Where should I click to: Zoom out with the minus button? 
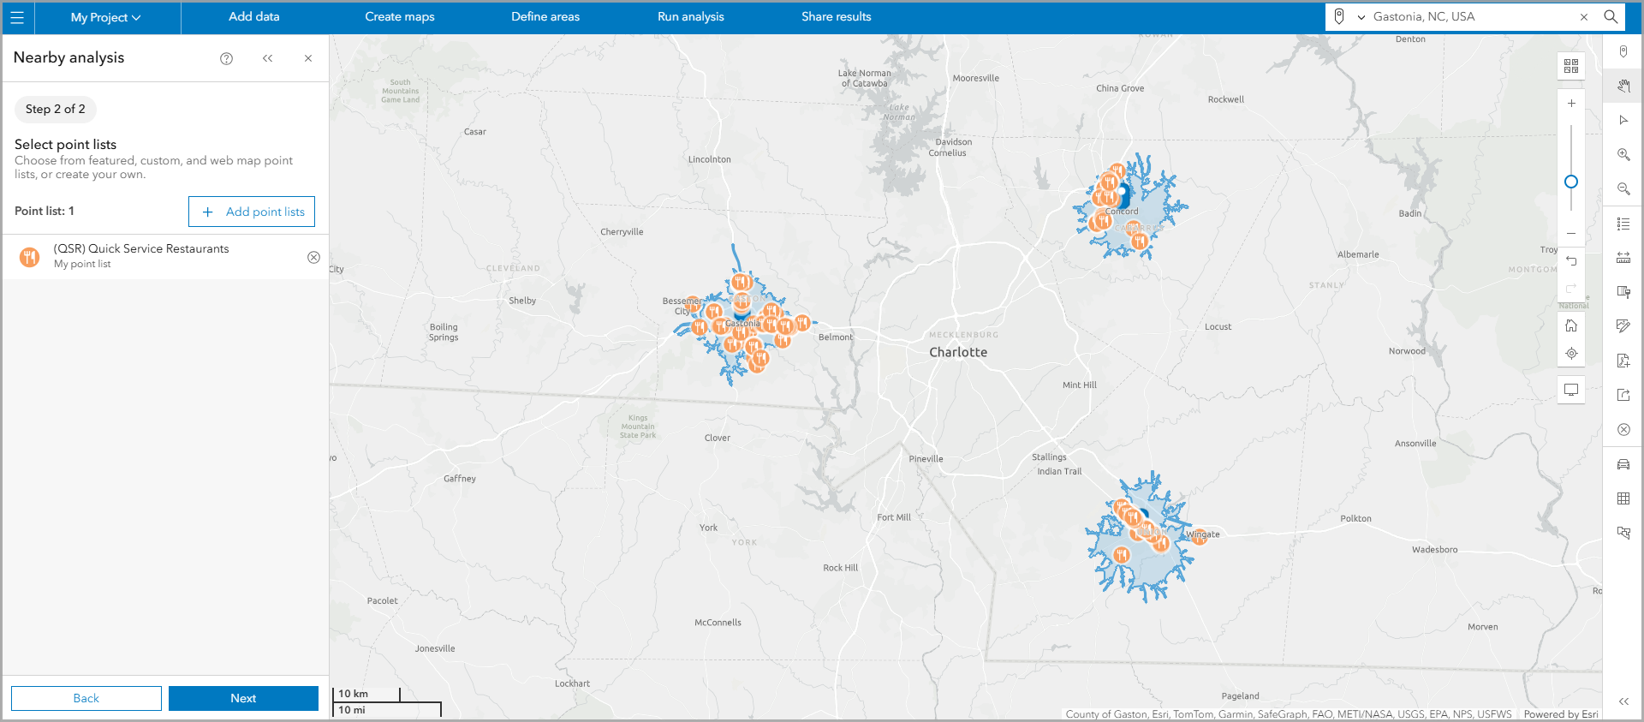1571,233
